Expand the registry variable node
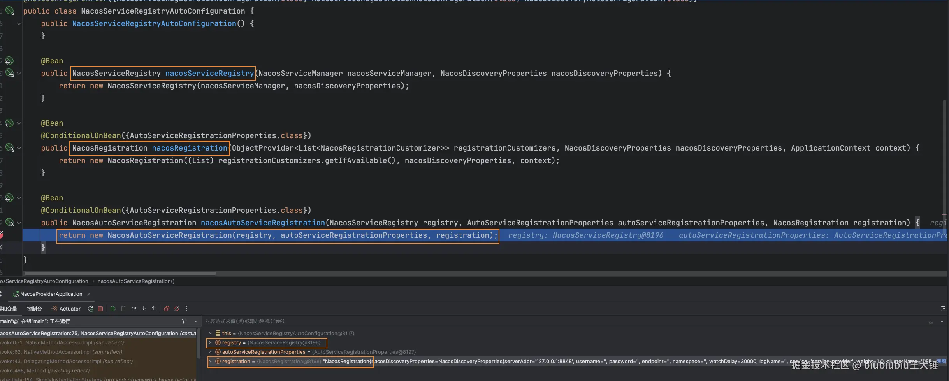The height and width of the screenshot is (381, 949). 210,342
